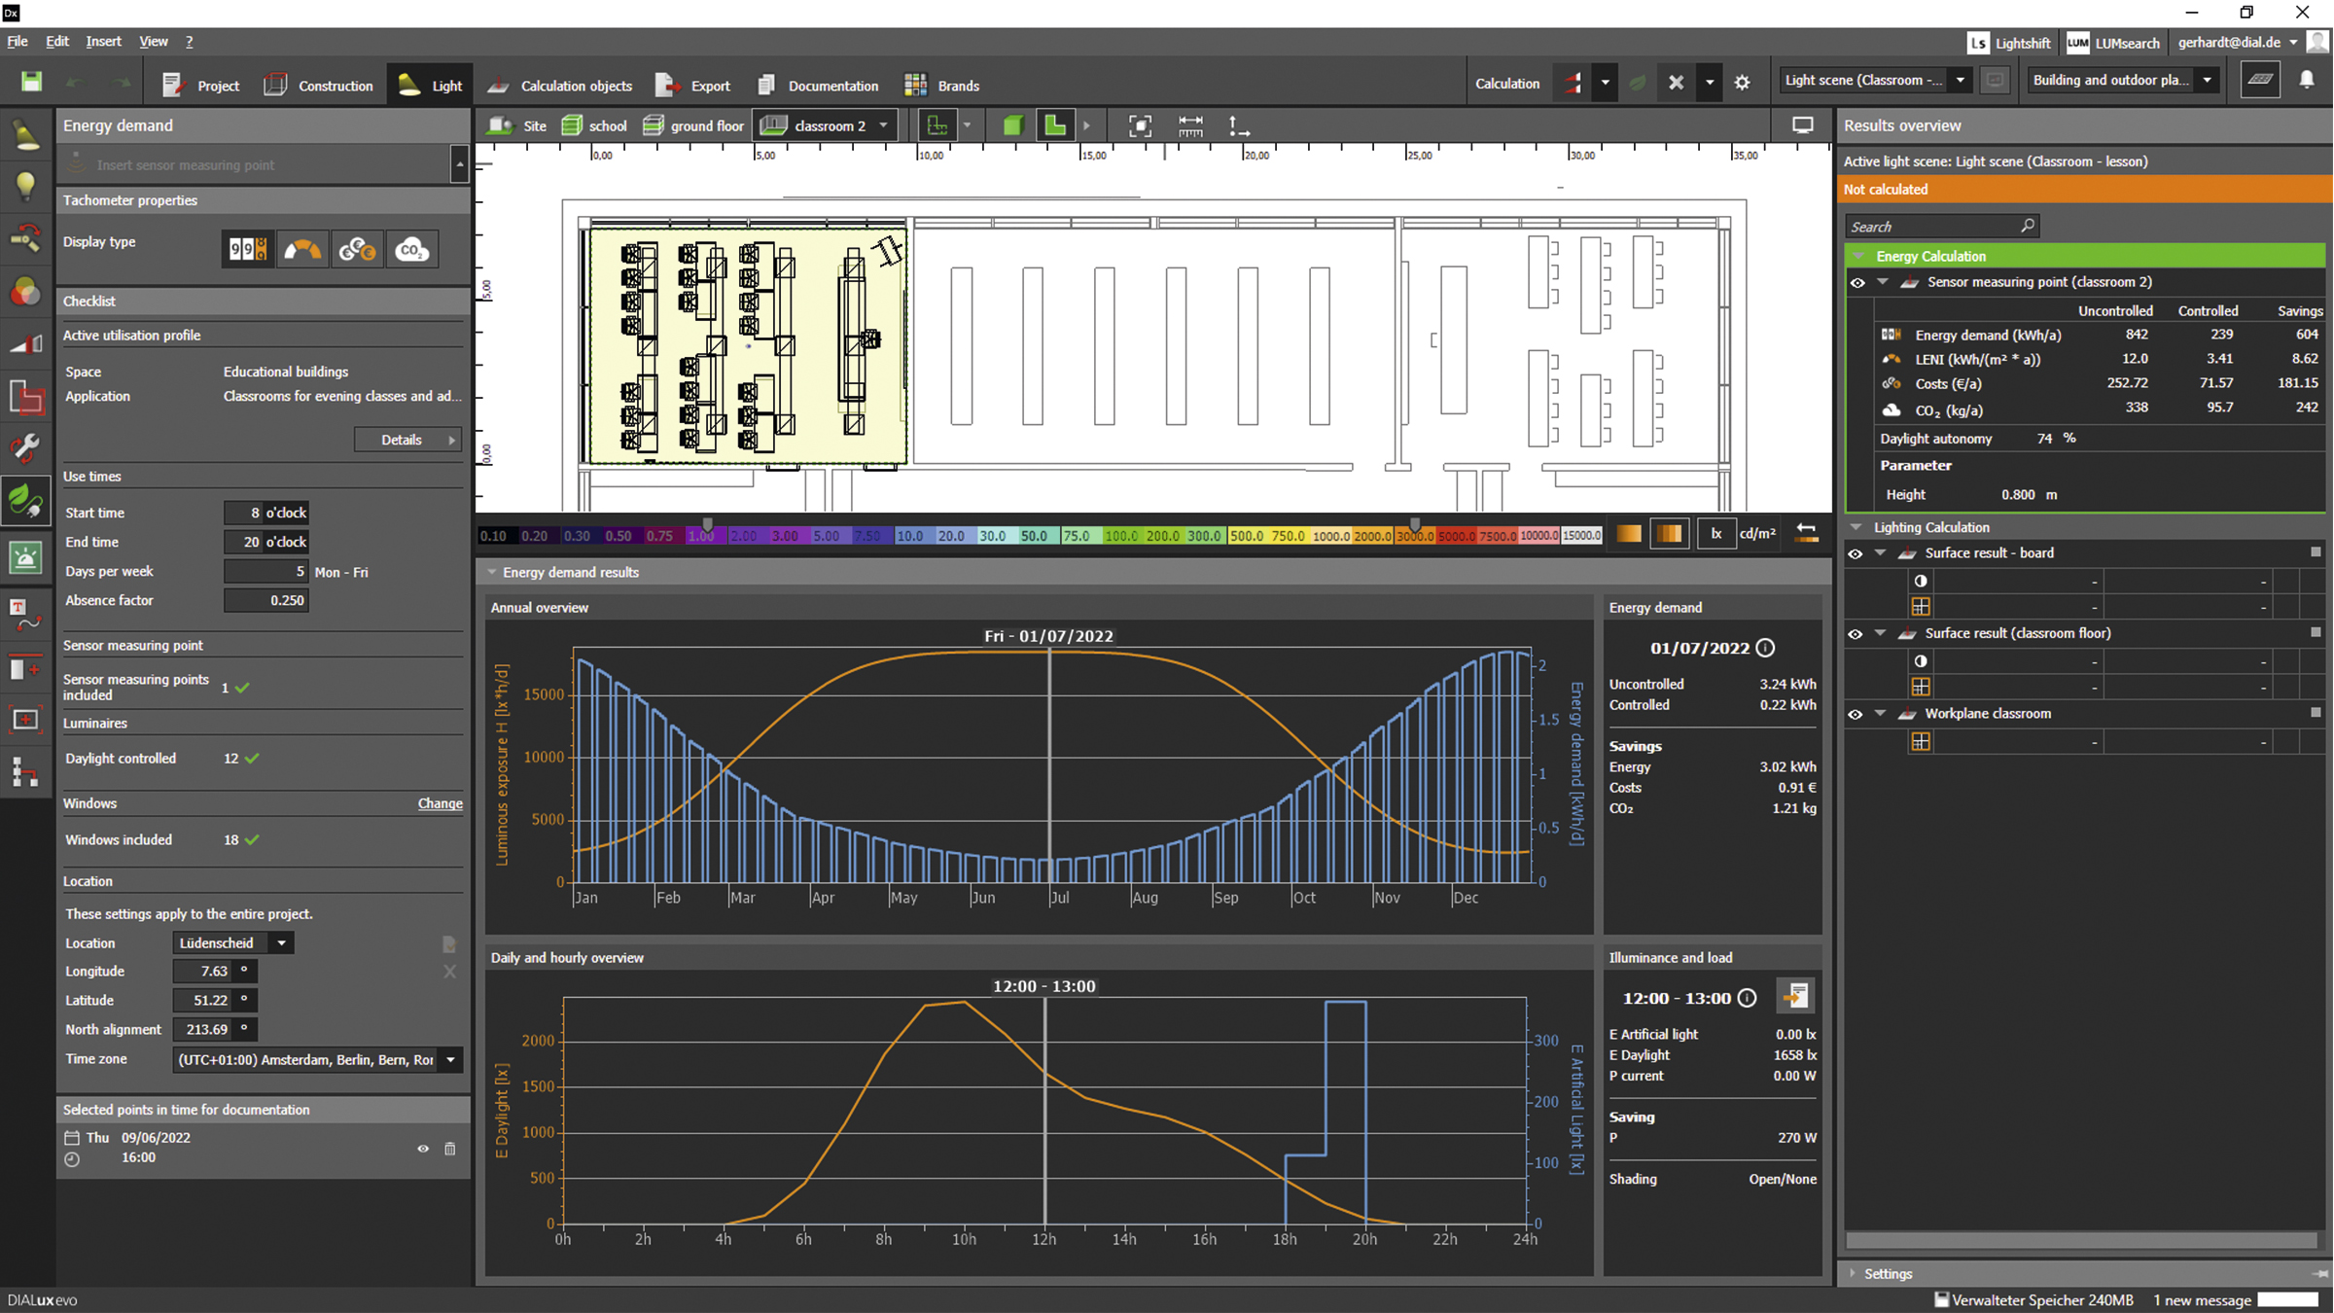Open the Location dropdown showing Lüdenscheid
Screen dimensions: 2334x1313
[x=281, y=942]
